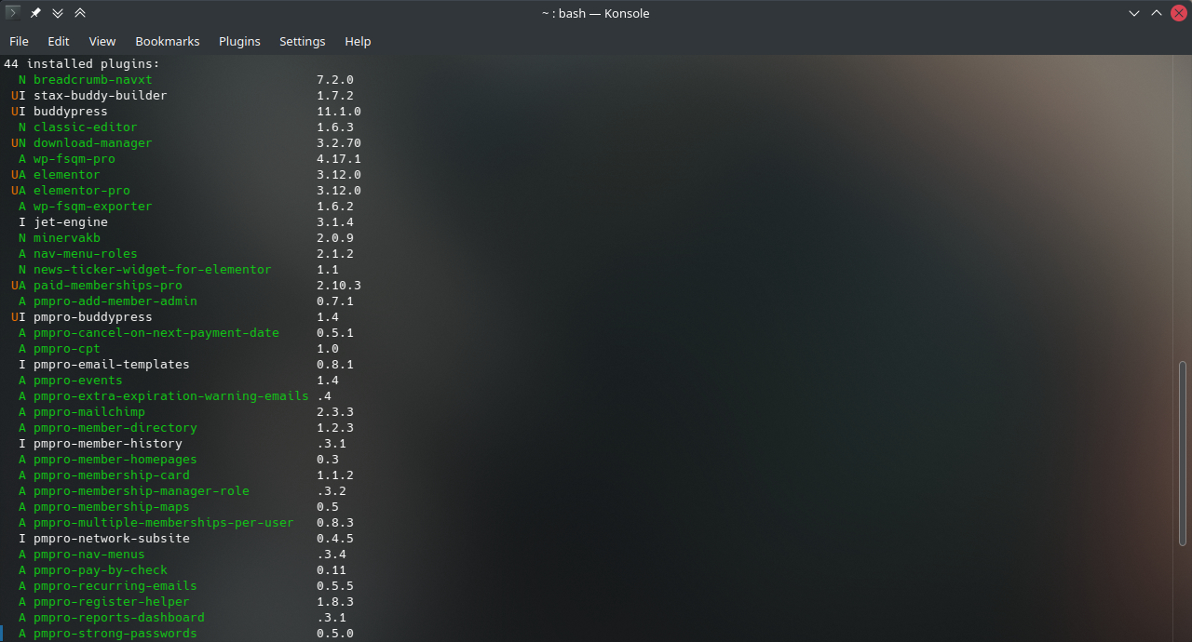Screen dimensions: 1192x642
Task: Click 'pmpro-extra-expiration-warning-emails' plugin name
Action: 171,396
